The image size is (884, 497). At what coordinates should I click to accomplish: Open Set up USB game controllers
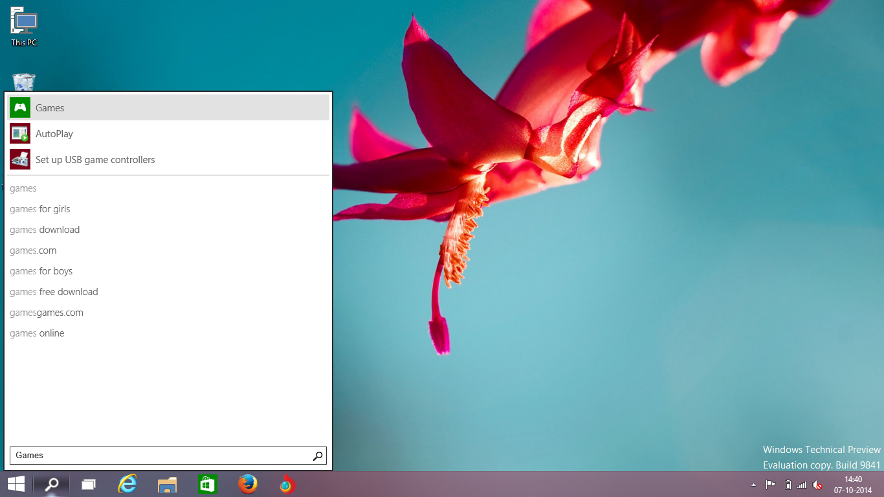[168, 159]
